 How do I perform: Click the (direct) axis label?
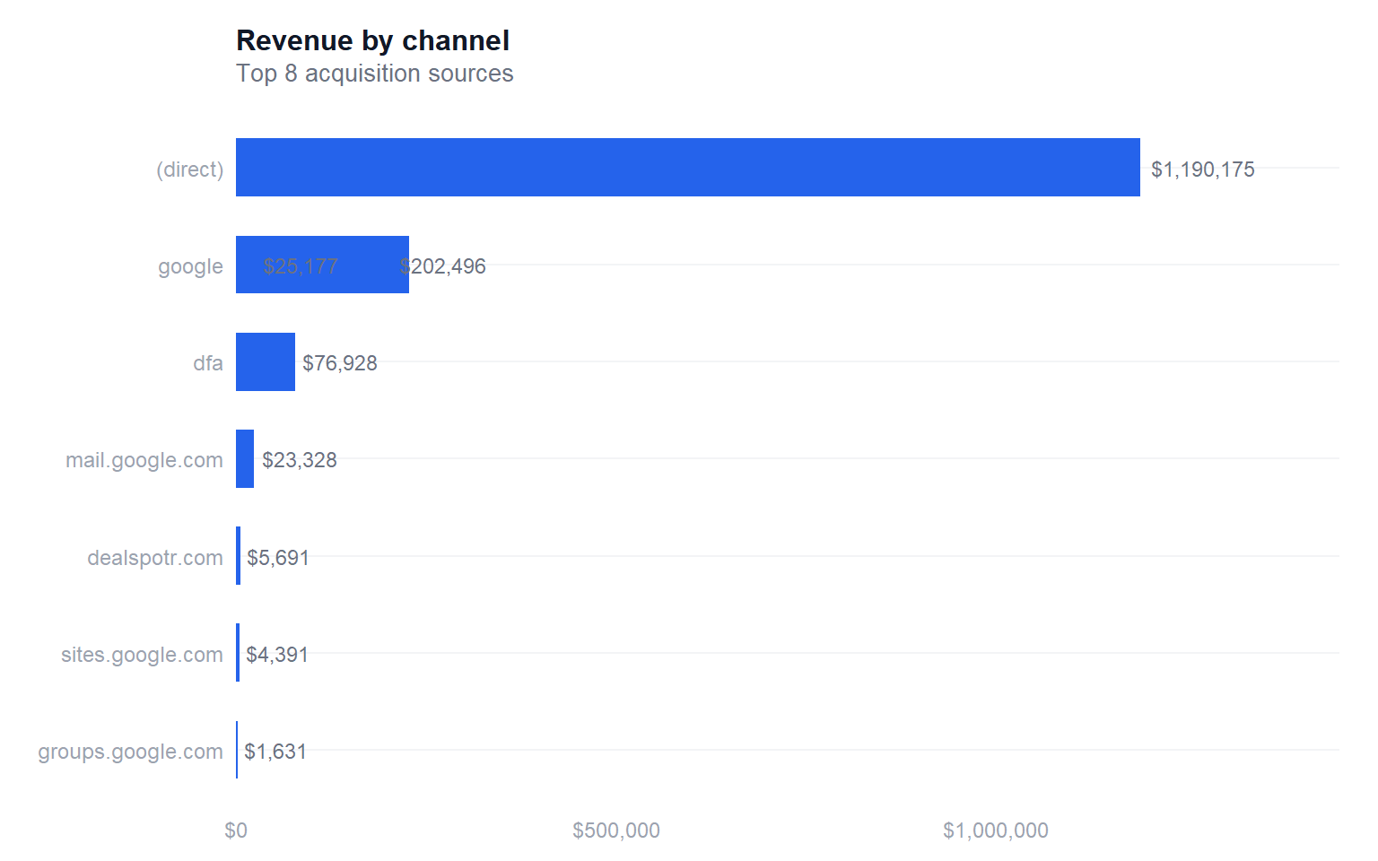[x=190, y=170]
